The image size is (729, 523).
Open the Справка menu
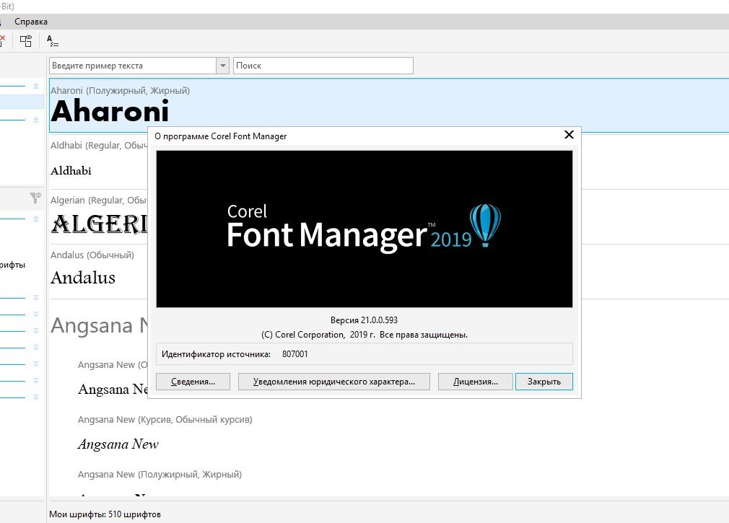pos(31,22)
